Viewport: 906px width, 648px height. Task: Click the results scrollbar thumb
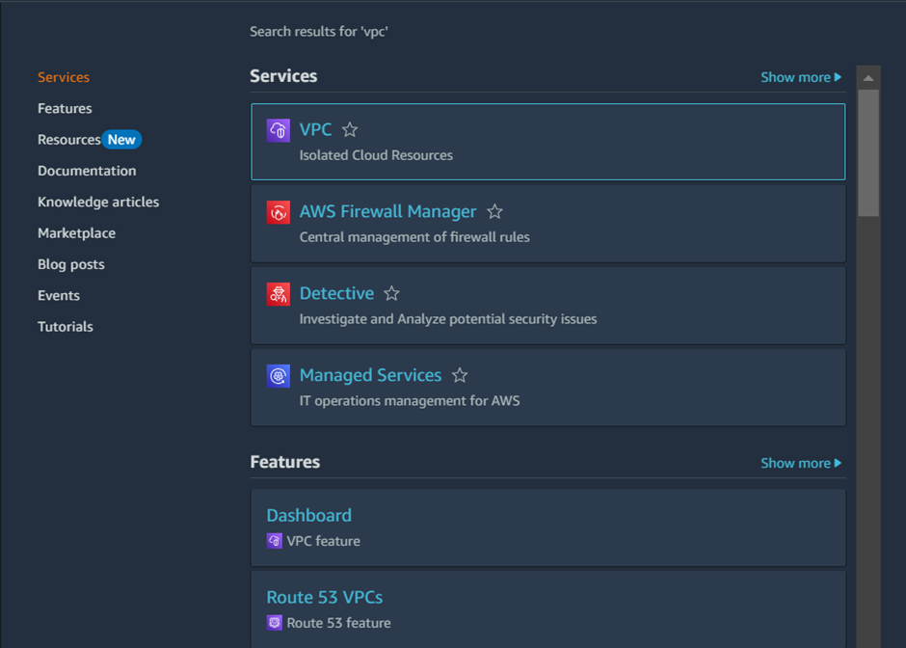tap(868, 153)
